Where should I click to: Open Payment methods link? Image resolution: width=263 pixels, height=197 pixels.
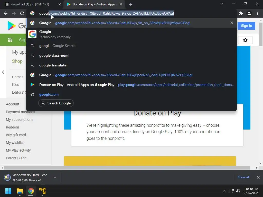click(x=21, y=112)
